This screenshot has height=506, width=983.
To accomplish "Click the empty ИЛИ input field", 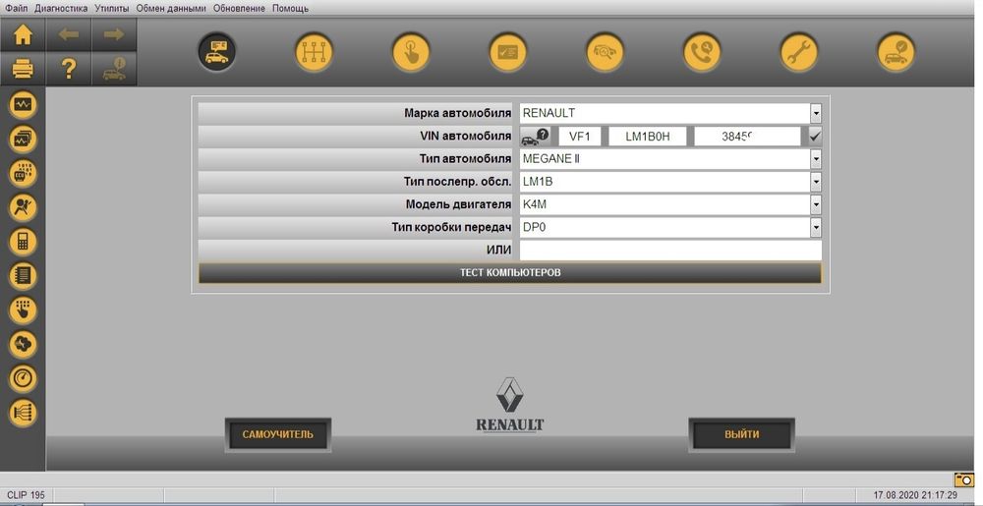I will (x=670, y=251).
